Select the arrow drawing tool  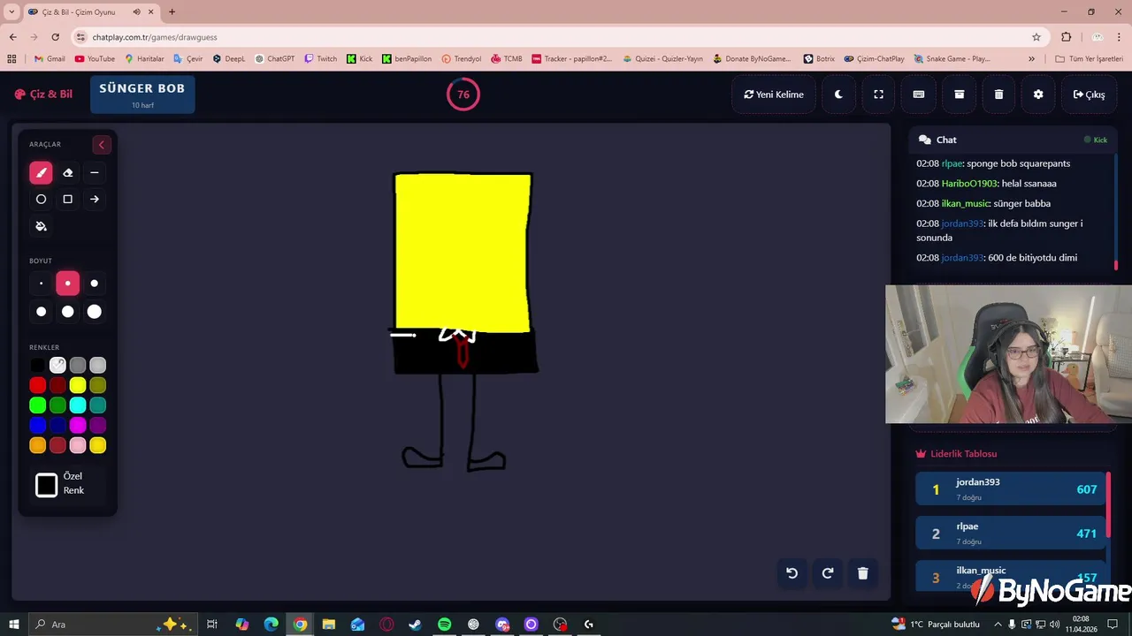[x=95, y=200]
